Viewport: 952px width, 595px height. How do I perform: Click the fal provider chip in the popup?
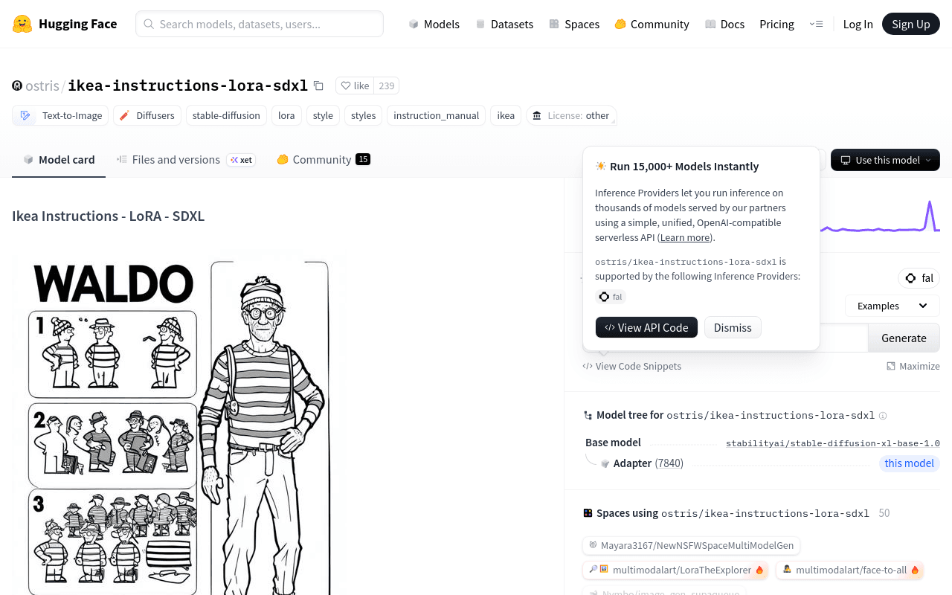[611, 297]
